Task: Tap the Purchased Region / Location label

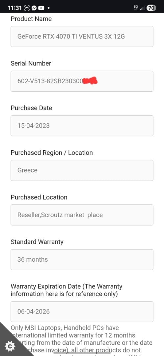Action: pos(52,153)
